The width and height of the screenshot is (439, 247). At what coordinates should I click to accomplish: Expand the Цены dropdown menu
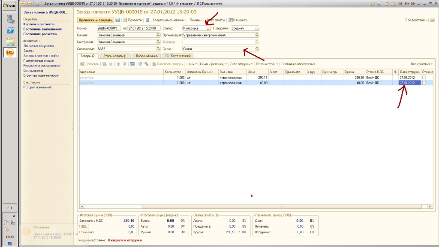[x=192, y=64]
